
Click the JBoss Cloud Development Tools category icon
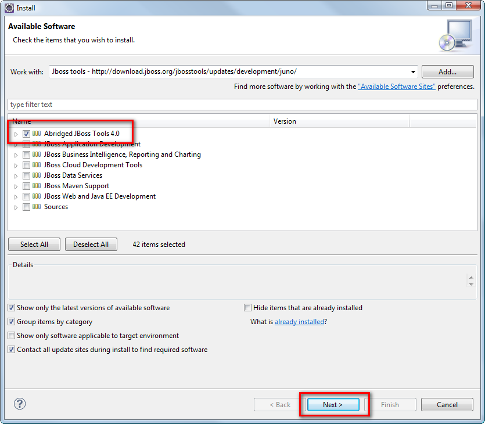tap(37, 165)
